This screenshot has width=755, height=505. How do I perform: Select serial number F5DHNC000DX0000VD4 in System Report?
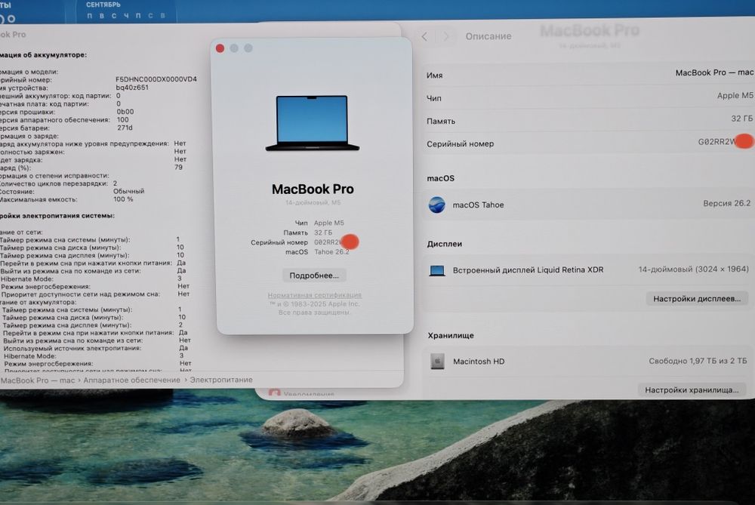[x=156, y=79]
